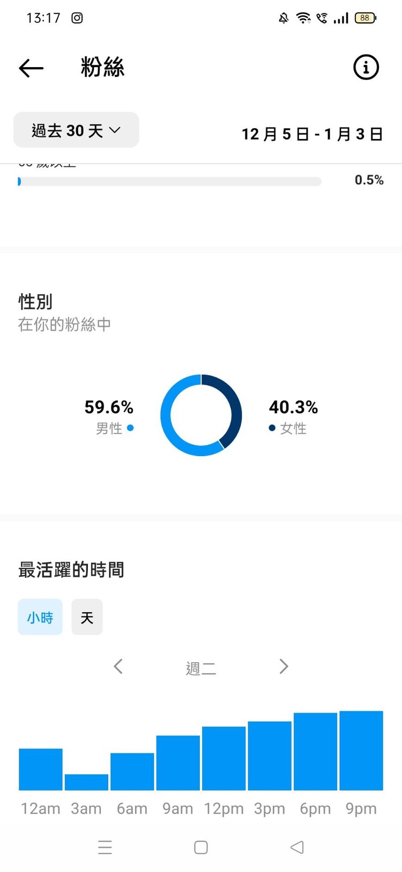Tap the 9pm bar in the activity chart
The height and width of the screenshot is (872, 402).
[361, 750]
